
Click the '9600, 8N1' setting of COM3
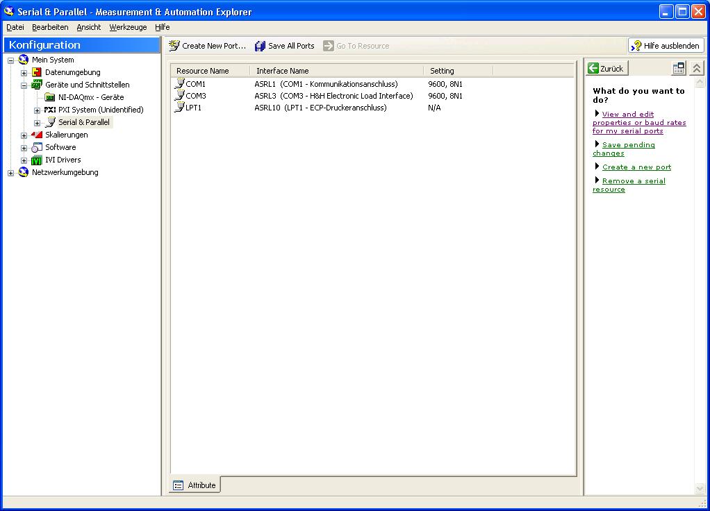pos(445,96)
